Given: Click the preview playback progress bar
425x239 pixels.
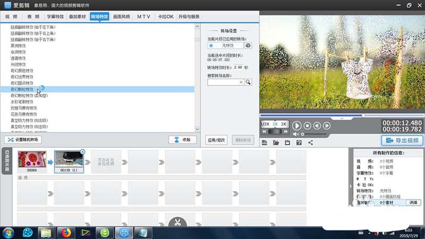Looking at the screenshot, I should point(342,115).
